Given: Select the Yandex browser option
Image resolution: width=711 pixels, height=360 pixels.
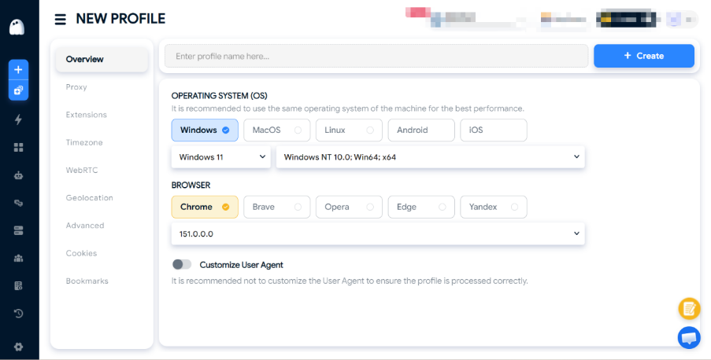Looking at the screenshot, I should (x=494, y=207).
